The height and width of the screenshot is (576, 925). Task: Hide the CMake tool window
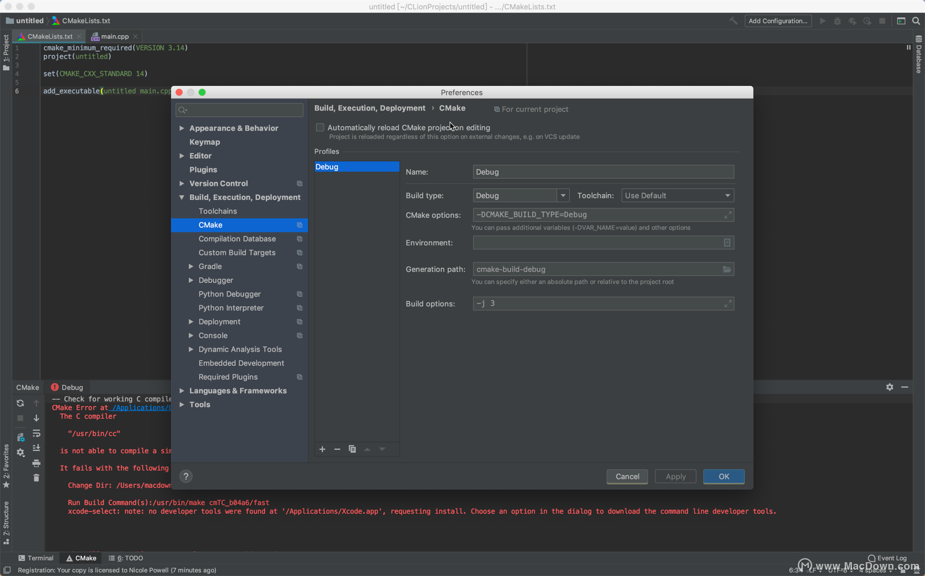(905, 387)
